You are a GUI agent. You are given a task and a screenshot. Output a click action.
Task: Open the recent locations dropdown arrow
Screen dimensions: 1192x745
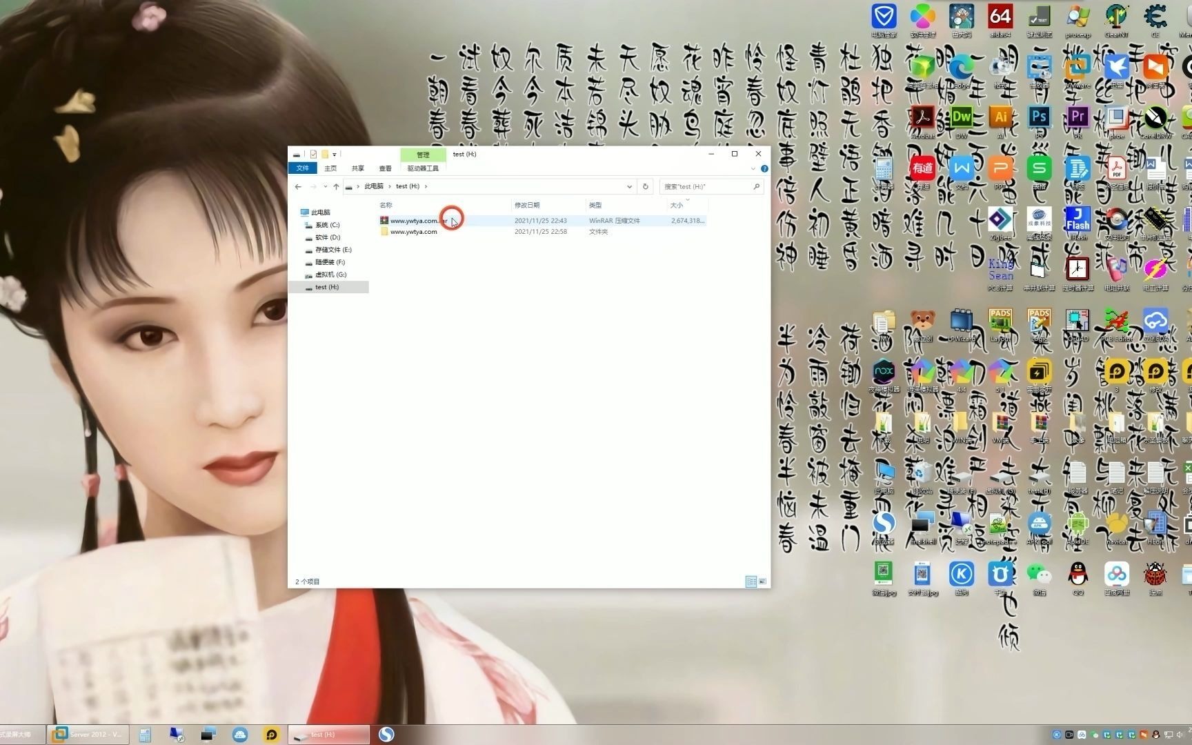click(x=324, y=186)
